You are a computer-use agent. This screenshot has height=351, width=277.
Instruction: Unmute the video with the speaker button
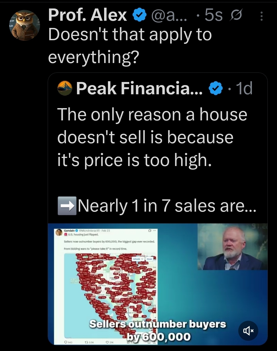click(248, 331)
